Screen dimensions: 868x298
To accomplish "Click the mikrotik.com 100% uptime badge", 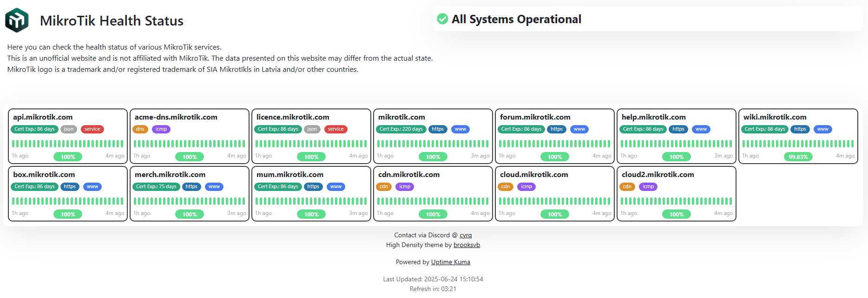I will 433,157.
